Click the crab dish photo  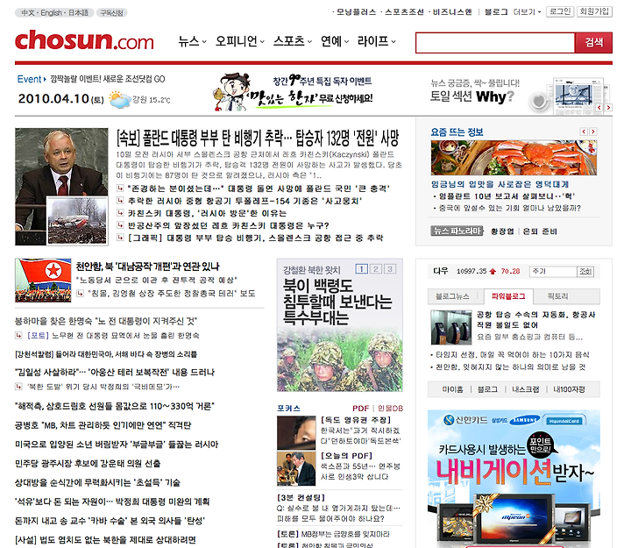click(x=514, y=158)
